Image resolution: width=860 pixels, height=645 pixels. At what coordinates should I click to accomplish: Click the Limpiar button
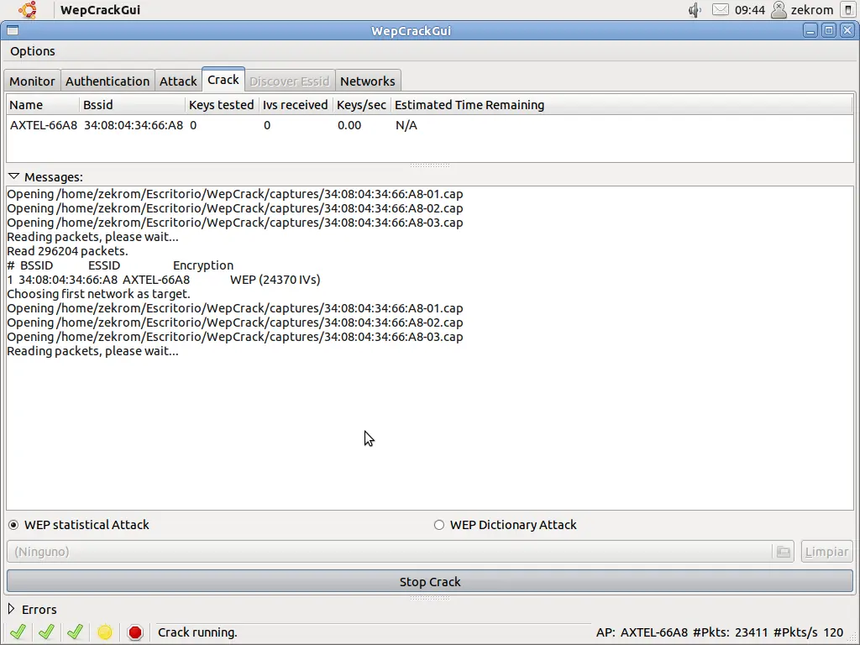(x=826, y=552)
